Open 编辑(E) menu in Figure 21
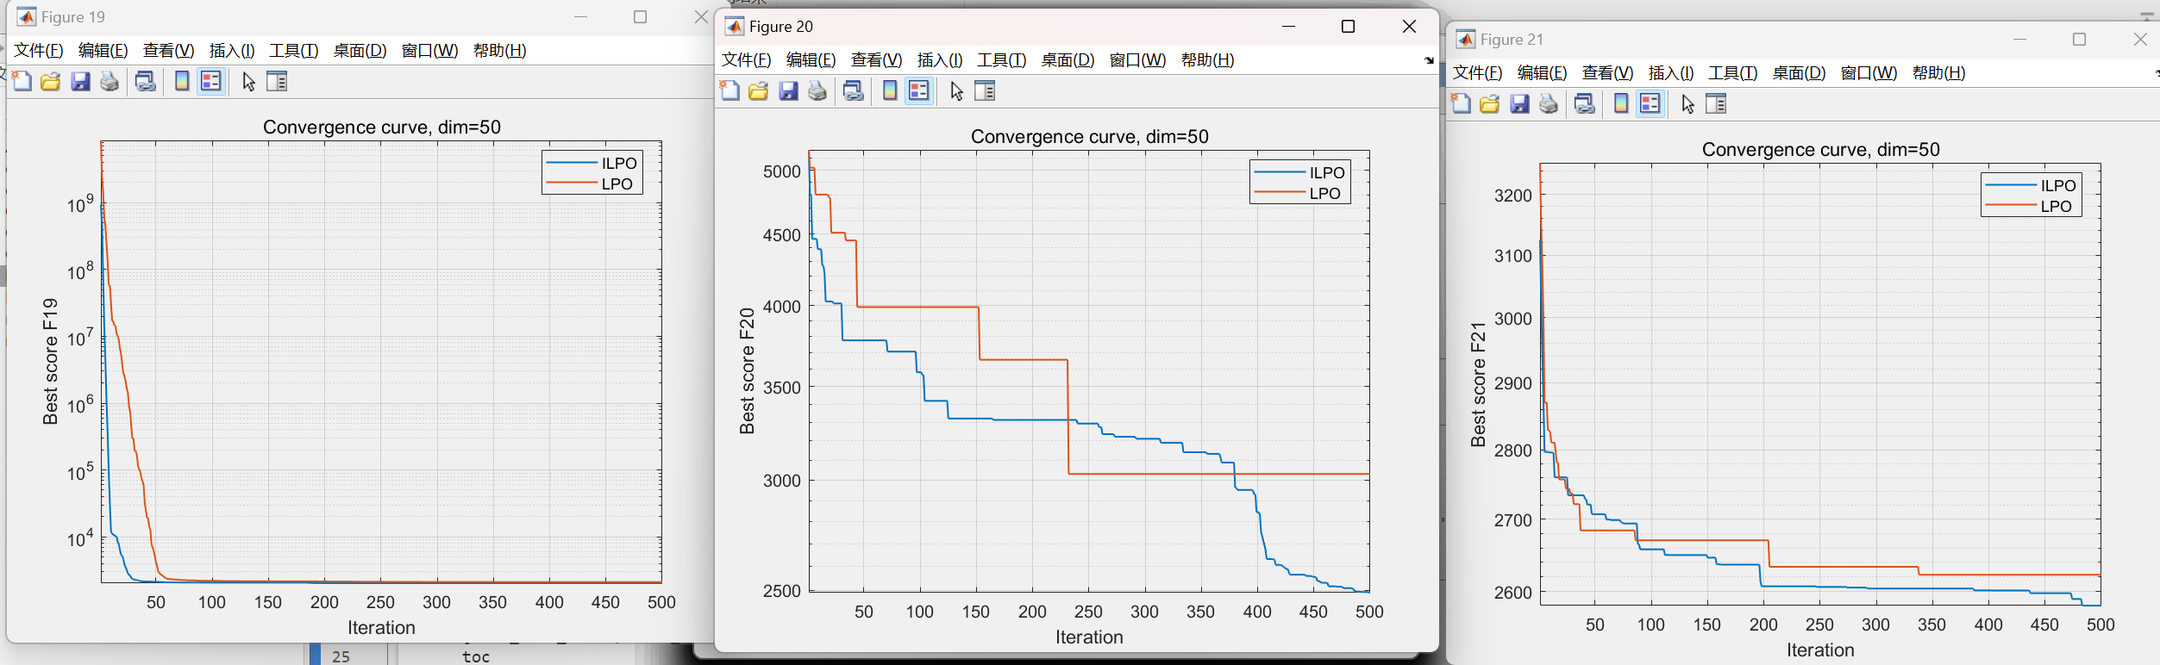This screenshot has height=665, width=2160. (1542, 73)
